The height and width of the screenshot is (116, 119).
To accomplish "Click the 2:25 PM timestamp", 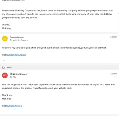I will tap(114, 74).
